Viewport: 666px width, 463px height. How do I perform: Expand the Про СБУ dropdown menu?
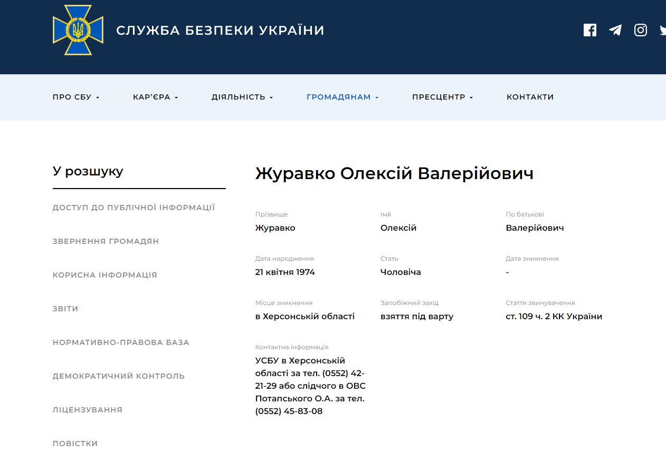click(x=76, y=97)
